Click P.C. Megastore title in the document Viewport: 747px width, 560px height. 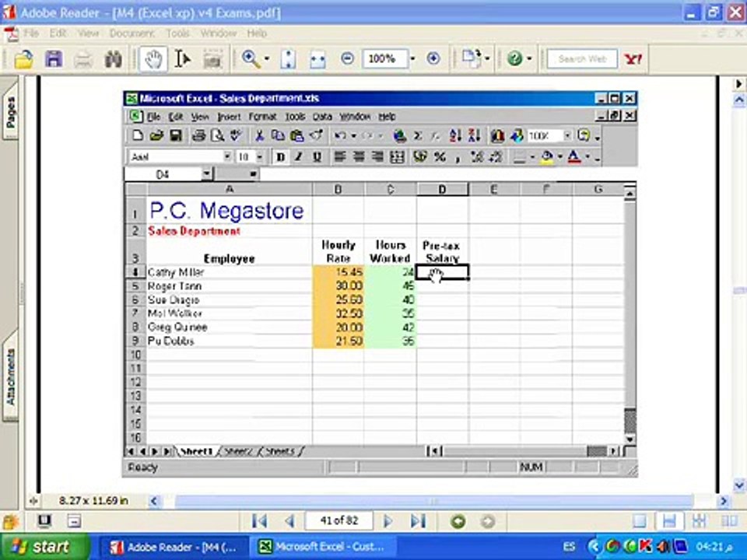tap(226, 211)
